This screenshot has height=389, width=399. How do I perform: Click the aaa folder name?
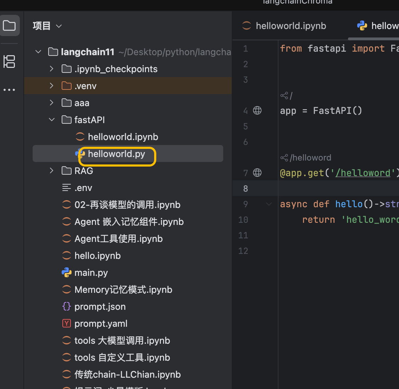pyautogui.click(x=82, y=103)
